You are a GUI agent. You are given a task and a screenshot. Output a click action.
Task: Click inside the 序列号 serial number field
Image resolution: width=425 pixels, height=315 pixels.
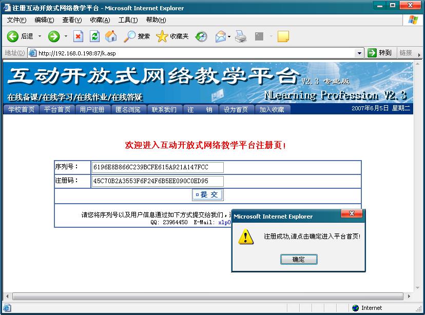pos(158,168)
